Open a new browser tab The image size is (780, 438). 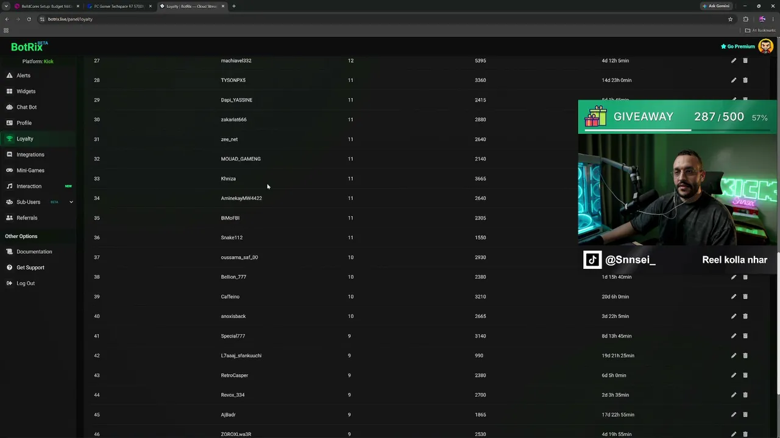[x=234, y=6]
